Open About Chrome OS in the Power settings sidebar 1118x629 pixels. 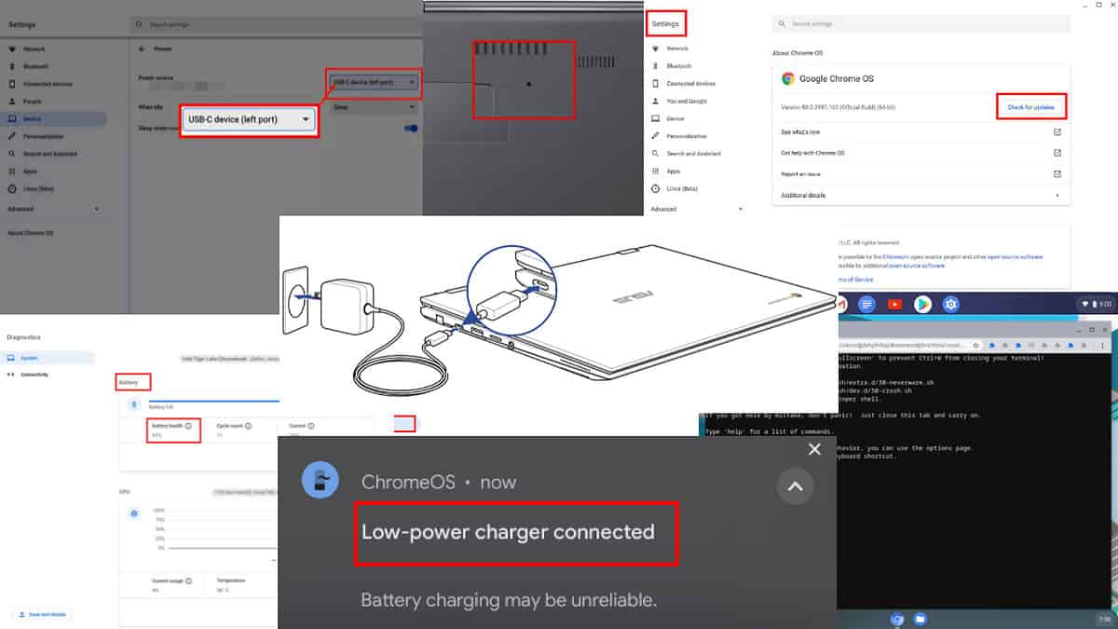tap(31, 232)
